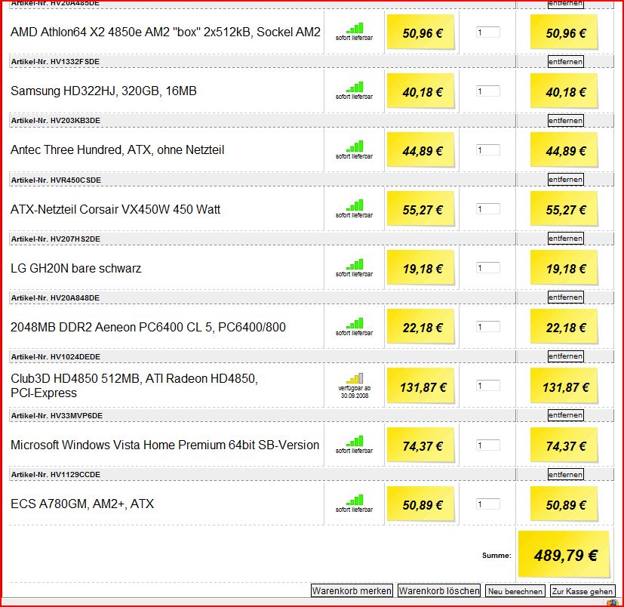Focus quantity field for AMD Athlon64 X2

488,32
